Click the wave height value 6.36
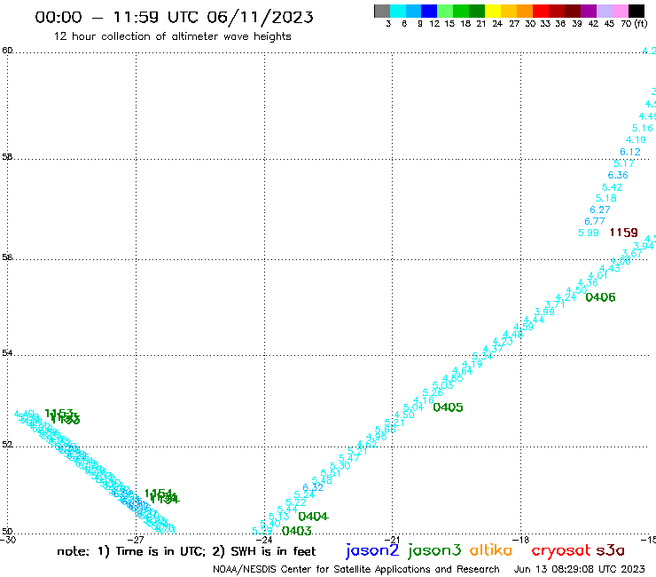Image resolution: width=656 pixels, height=577 pixels. (x=618, y=175)
